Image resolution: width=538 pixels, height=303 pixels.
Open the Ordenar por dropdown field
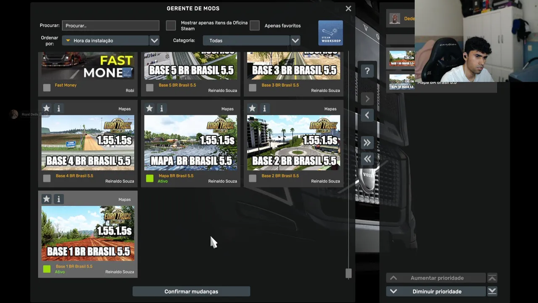click(105, 40)
